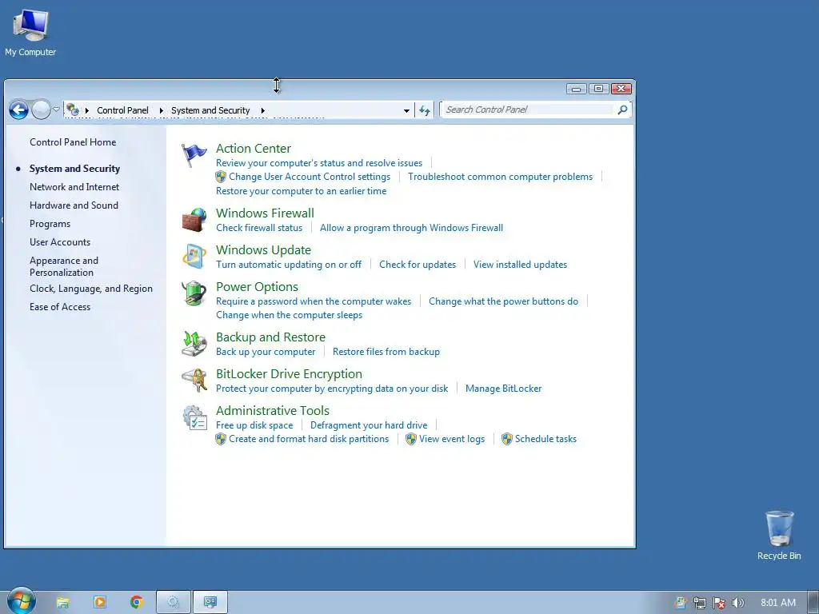This screenshot has width=819, height=614.
Task: Open the Windows Start orb
Action: point(22,601)
